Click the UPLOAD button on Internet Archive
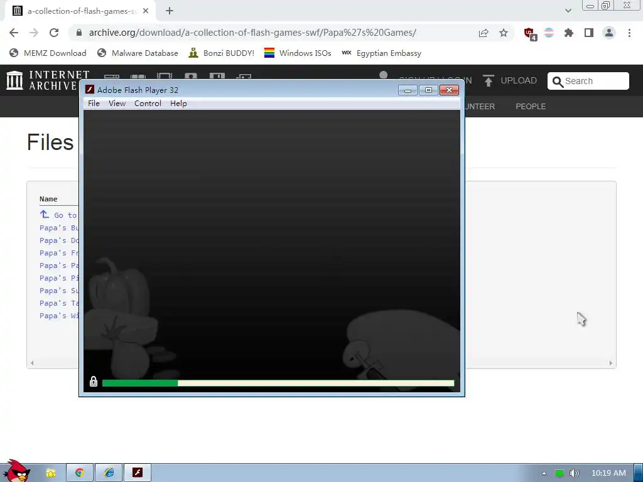The width and height of the screenshot is (643, 482). pyautogui.click(x=510, y=81)
